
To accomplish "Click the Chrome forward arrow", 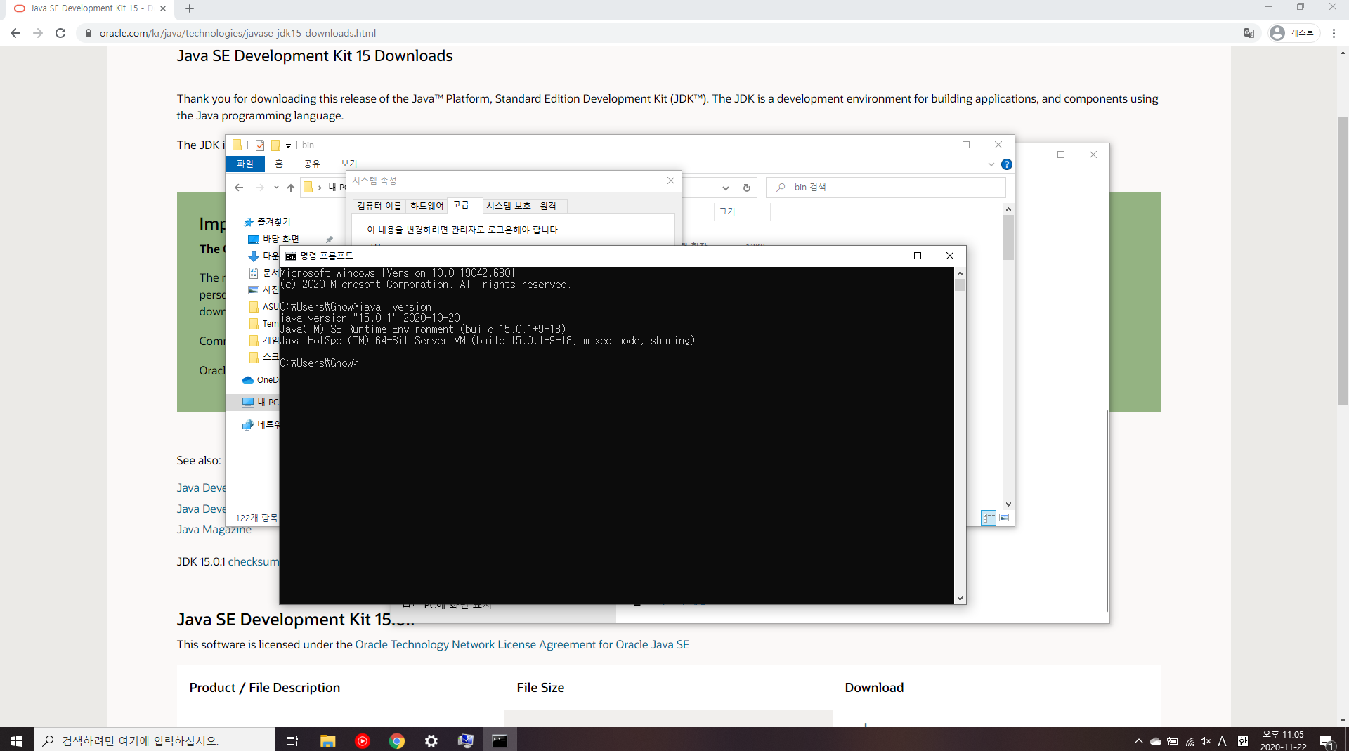I will pyautogui.click(x=38, y=33).
